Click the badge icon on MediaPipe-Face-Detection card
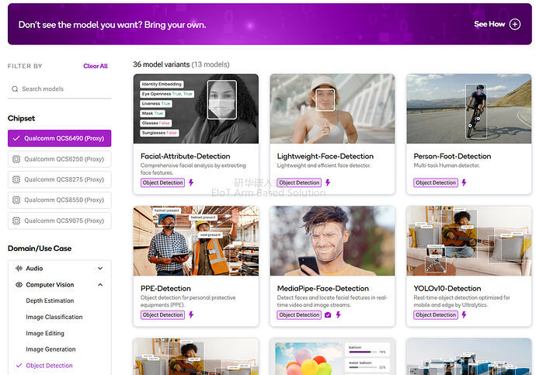This screenshot has height=375, width=536. point(328,315)
